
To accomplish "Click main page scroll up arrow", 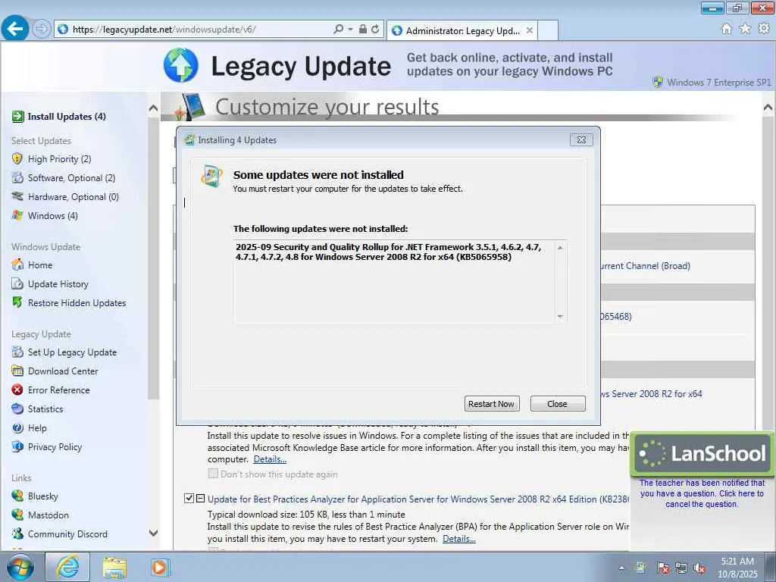I will pyautogui.click(x=768, y=108).
